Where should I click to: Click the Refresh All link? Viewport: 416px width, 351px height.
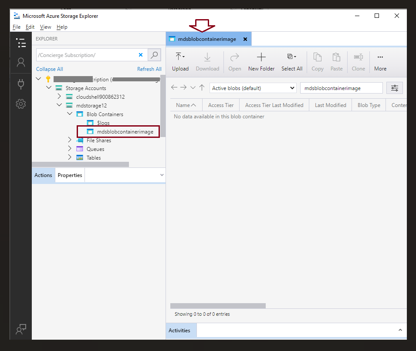pos(149,69)
